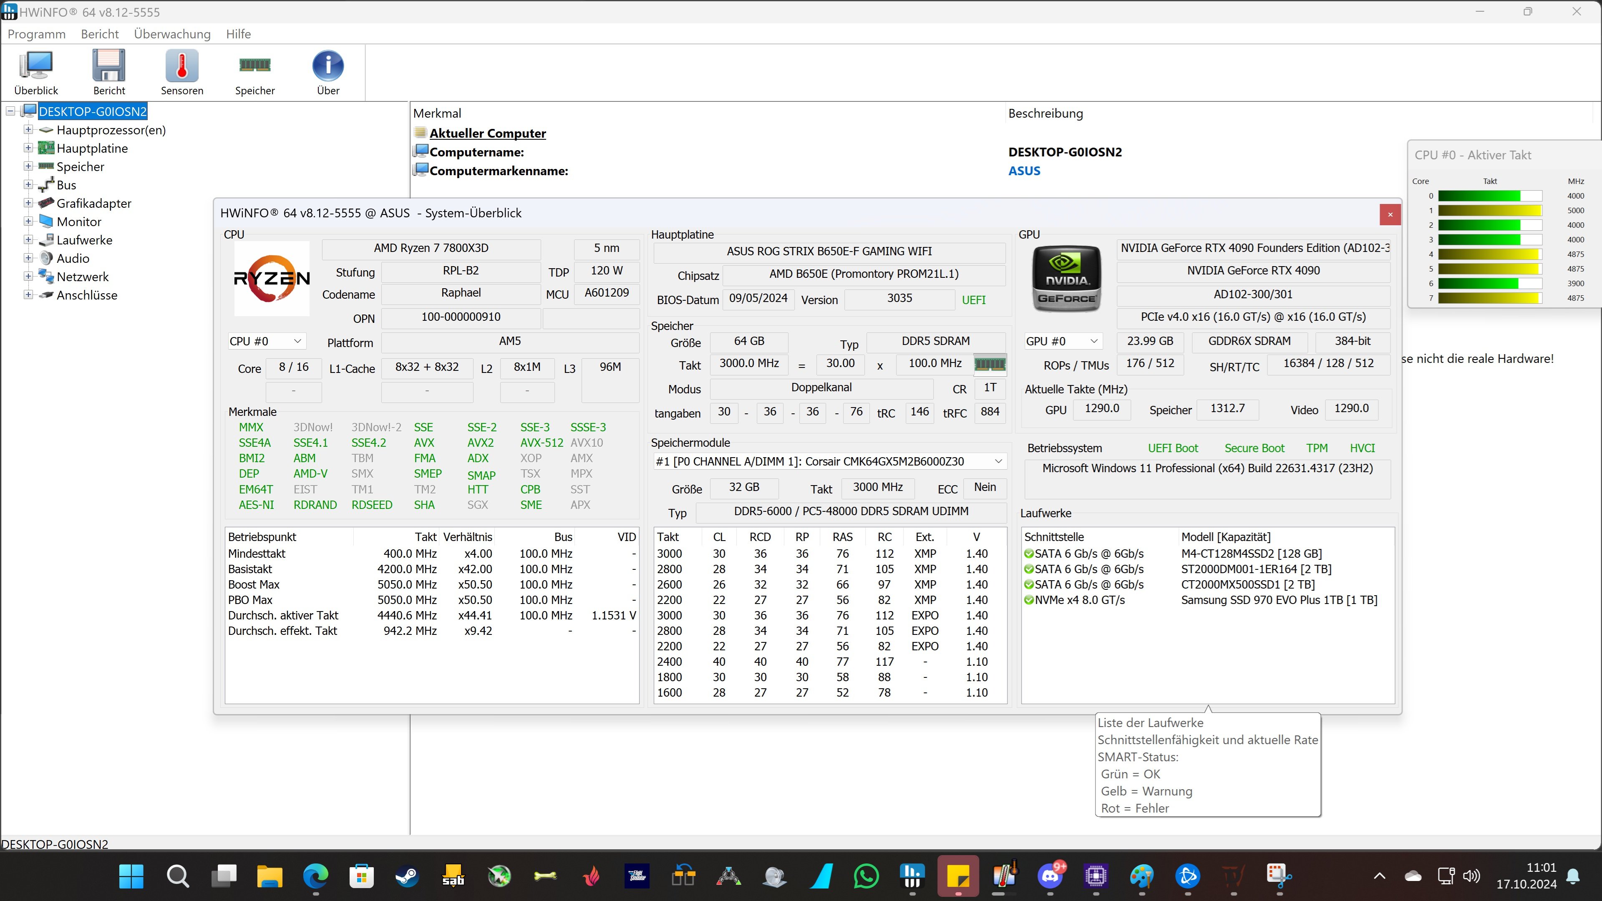Click the NVIDIA GeForce logo image
This screenshot has width=1602, height=901.
pyautogui.click(x=1066, y=279)
